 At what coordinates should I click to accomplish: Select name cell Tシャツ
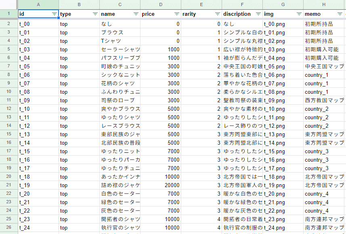tap(120, 41)
